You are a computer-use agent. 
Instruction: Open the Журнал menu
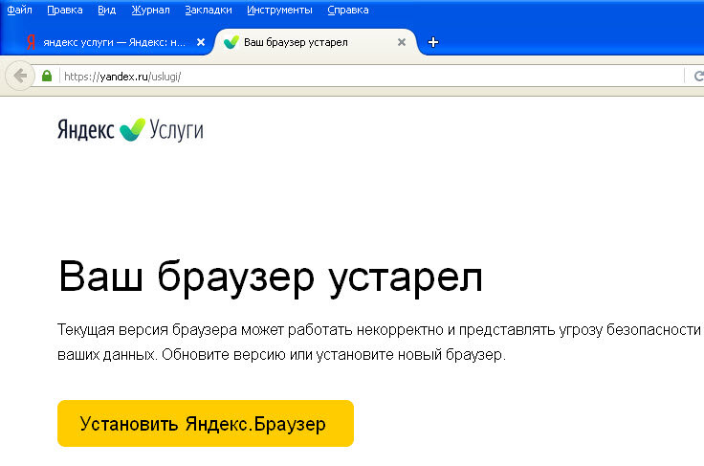[x=151, y=10]
